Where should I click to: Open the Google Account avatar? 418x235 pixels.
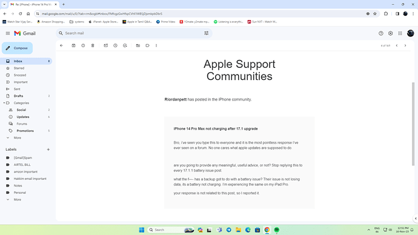411,33
